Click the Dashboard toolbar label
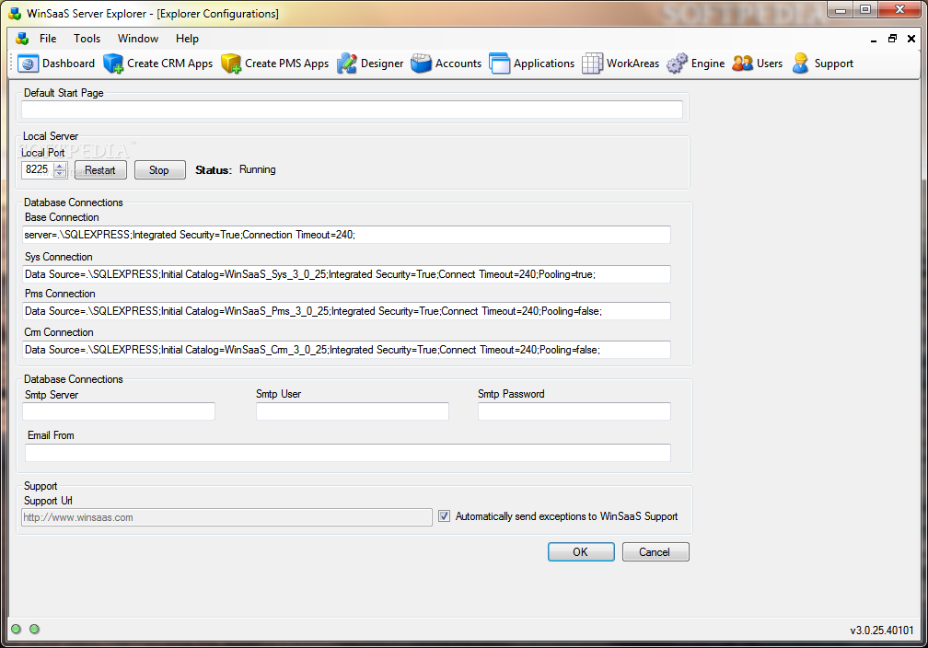This screenshot has height=648, width=928. click(69, 64)
